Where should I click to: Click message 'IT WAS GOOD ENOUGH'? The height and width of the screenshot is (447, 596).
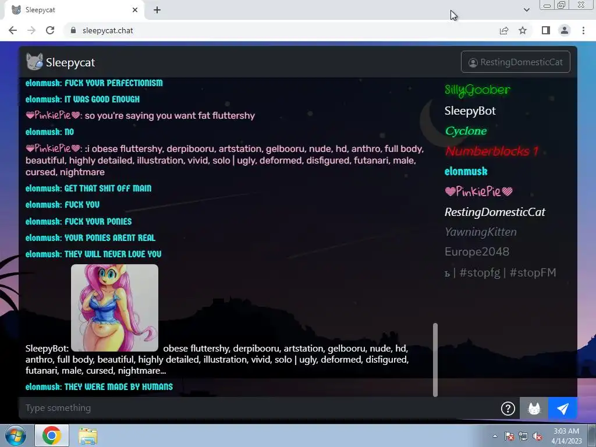tap(102, 99)
